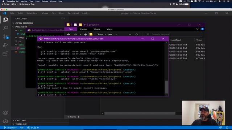Click the Search project1 field
This screenshot has height=130, width=232.
click(x=173, y=34)
